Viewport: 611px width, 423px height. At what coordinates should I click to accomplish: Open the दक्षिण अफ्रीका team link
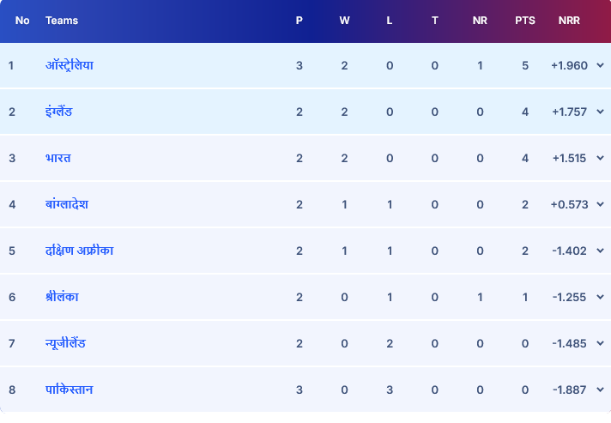pos(79,251)
